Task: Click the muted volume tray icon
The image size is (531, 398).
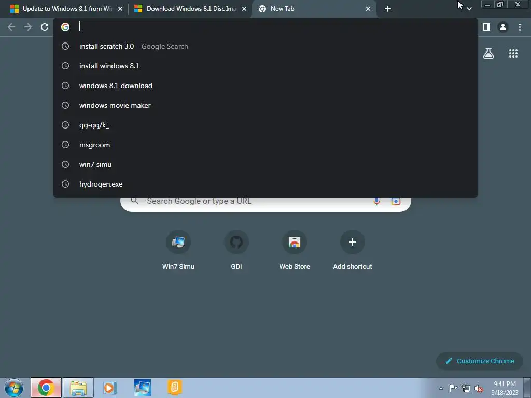Action: (x=479, y=388)
